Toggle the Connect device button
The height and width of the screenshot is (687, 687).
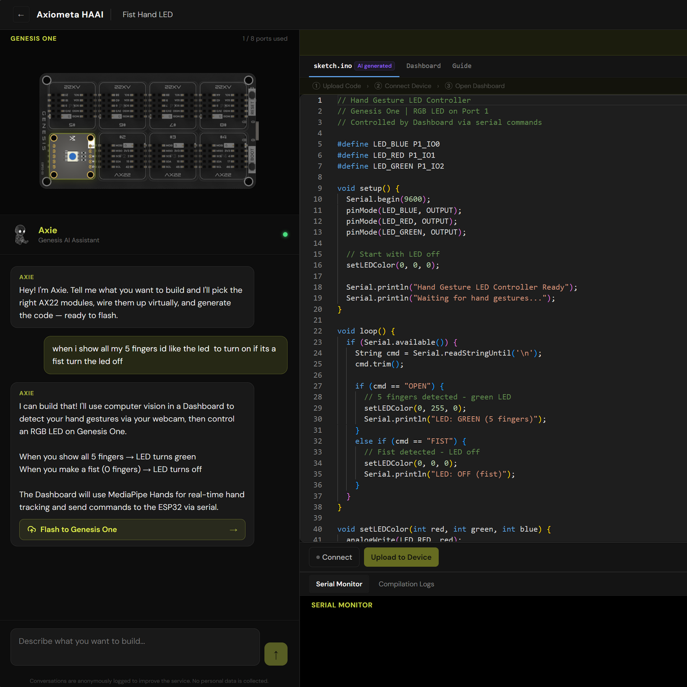tap(334, 557)
